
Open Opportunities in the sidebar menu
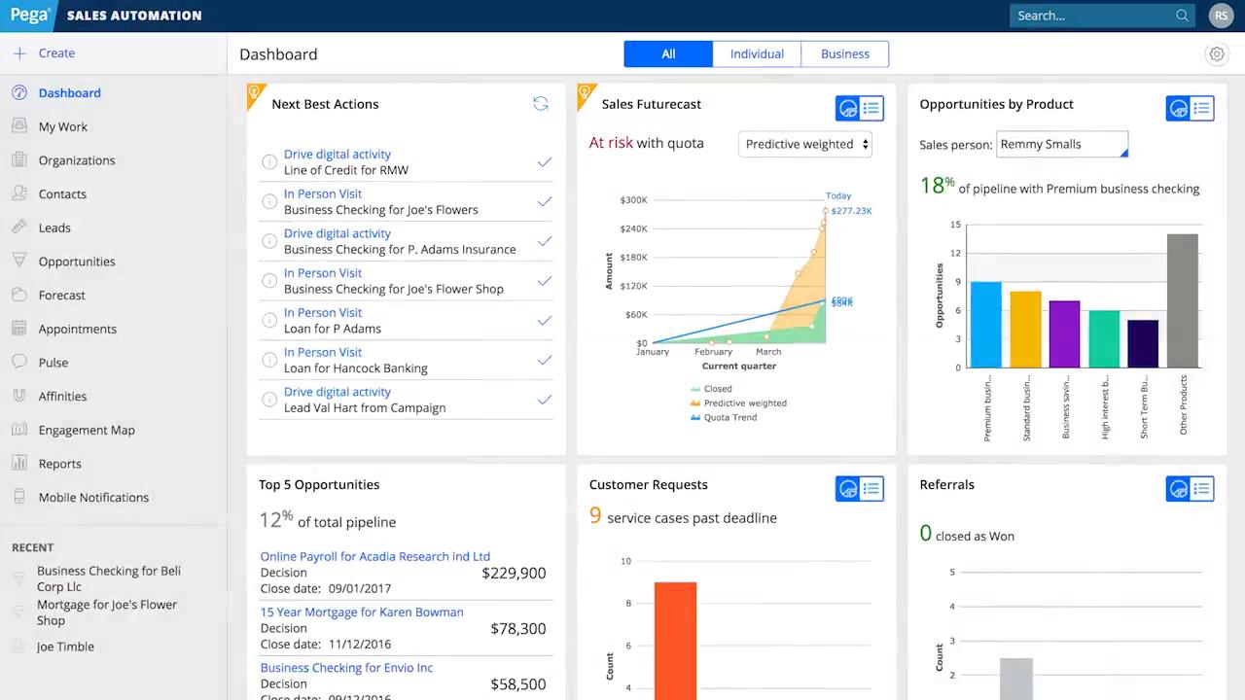(77, 262)
